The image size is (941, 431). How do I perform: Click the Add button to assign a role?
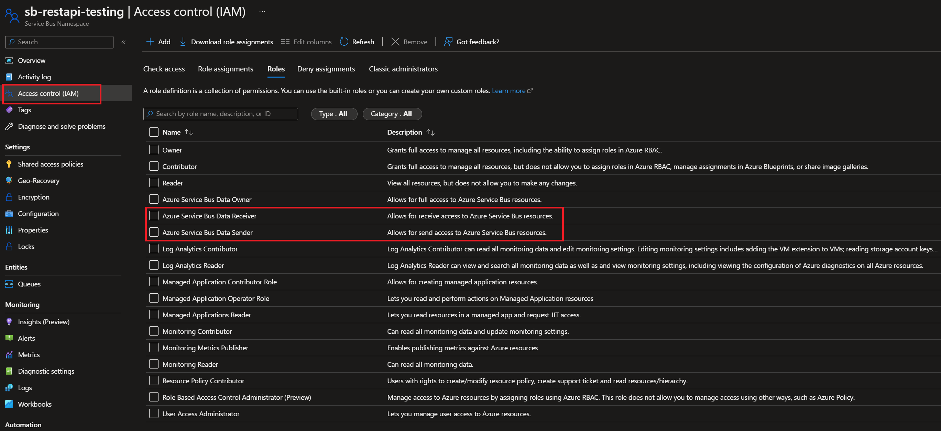coord(158,42)
